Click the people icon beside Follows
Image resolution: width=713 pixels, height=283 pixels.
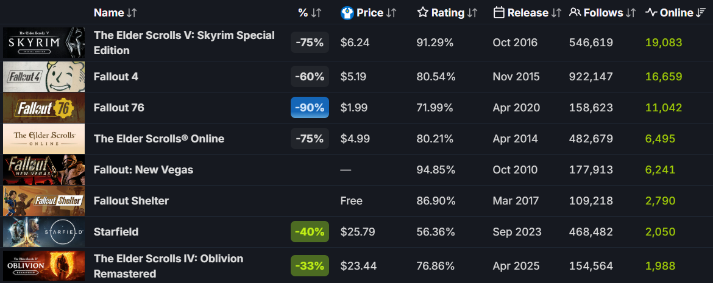575,12
